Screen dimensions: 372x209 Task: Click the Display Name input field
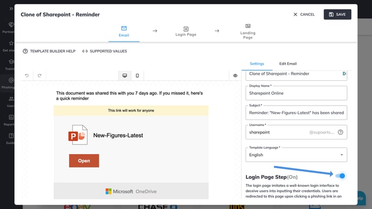coord(296,93)
